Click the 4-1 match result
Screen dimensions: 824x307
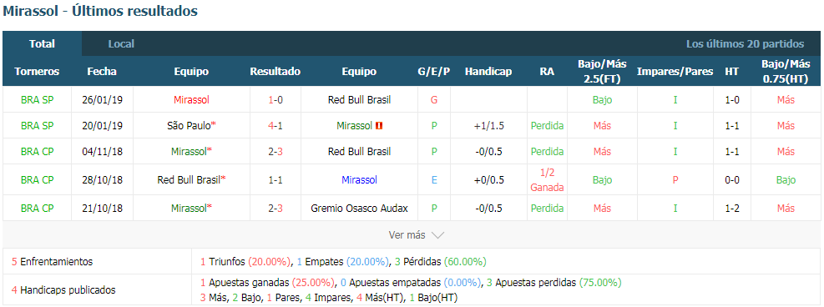pyautogui.click(x=276, y=126)
